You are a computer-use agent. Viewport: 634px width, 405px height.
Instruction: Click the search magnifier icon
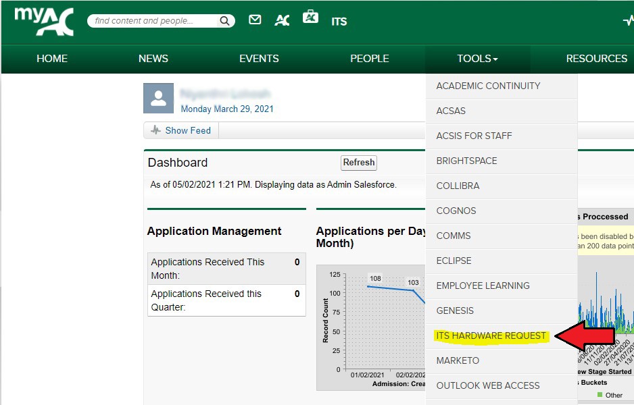(x=225, y=22)
